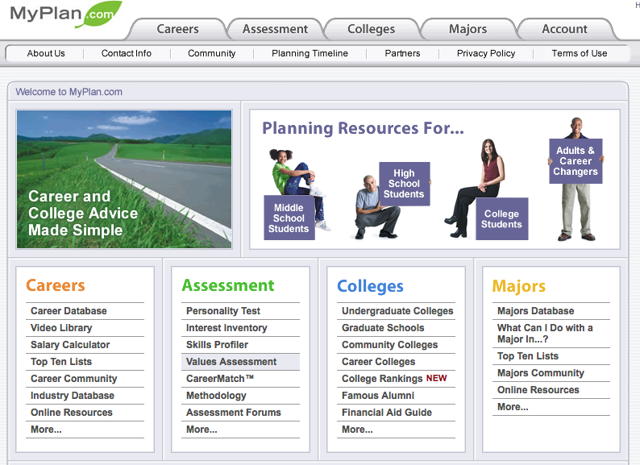This screenshot has width=640, height=465.
Task: Start the Personality Test
Action: [x=223, y=311]
